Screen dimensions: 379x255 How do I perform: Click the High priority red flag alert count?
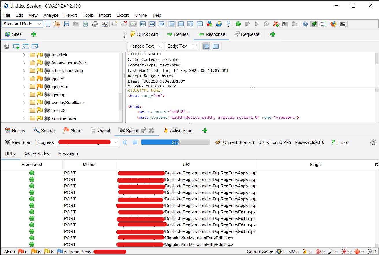(x=23, y=252)
